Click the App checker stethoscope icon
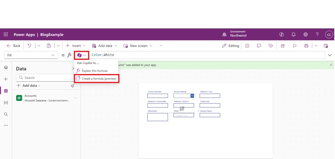Screen dimensions: 335x159 pos(271,46)
